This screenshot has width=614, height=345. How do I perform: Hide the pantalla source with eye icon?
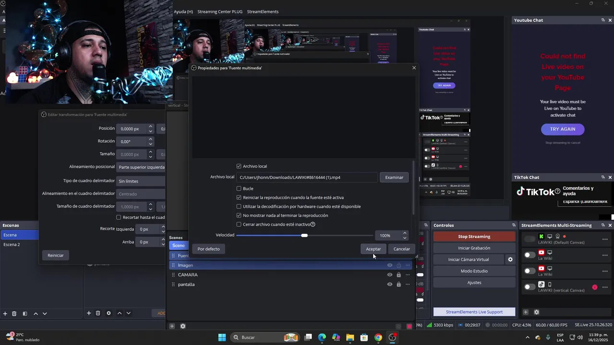390,284
